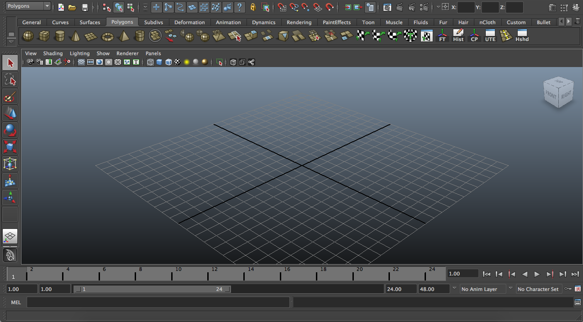This screenshot has height=322, width=583.
Task: Switch to the Rendering shelf tab
Action: pyautogui.click(x=299, y=22)
